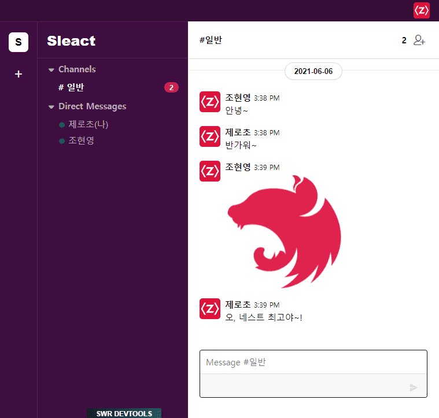Open the SWR DEVTOOLS panel
Viewport: 439px width, 418px height.
tap(124, 413)
